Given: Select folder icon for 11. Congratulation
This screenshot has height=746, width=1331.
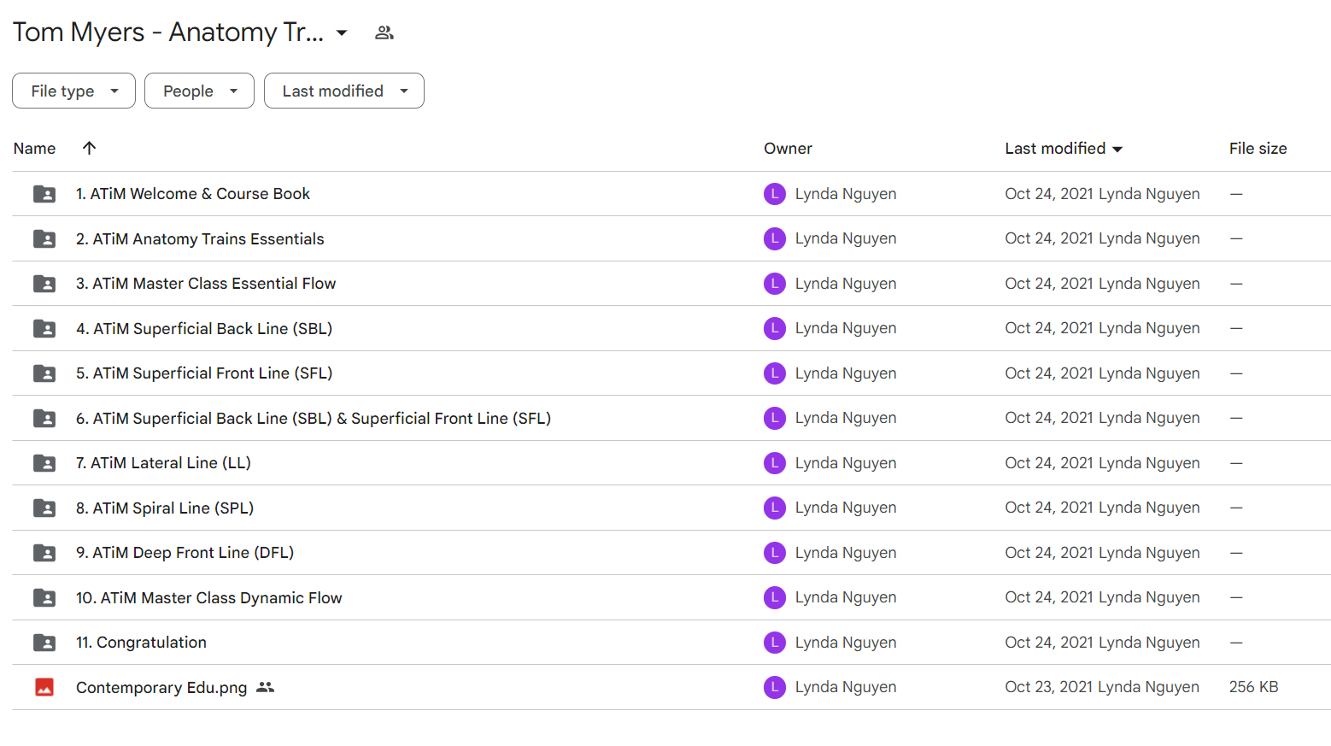Looking at the screenshot, I should pyautogui.click(x=44, y=643).
